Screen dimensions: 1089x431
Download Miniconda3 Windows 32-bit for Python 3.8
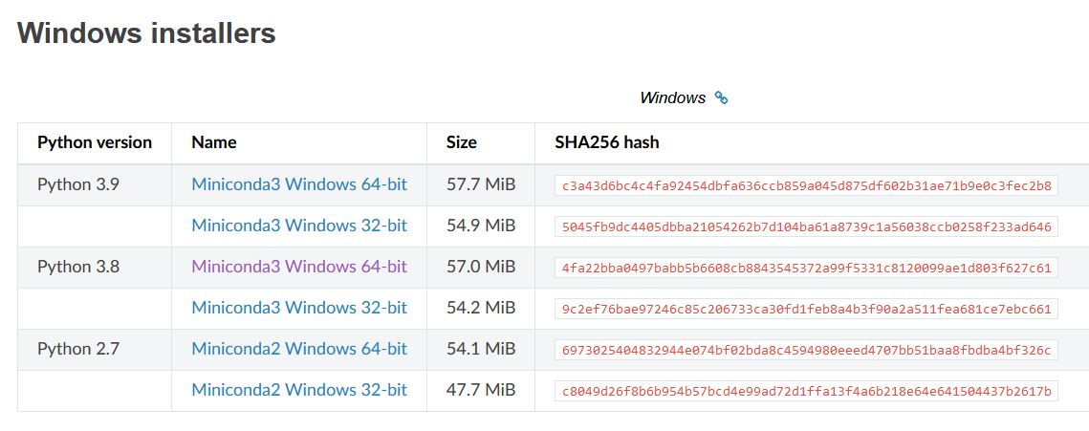pyautogui.click(x=299, y=308)
